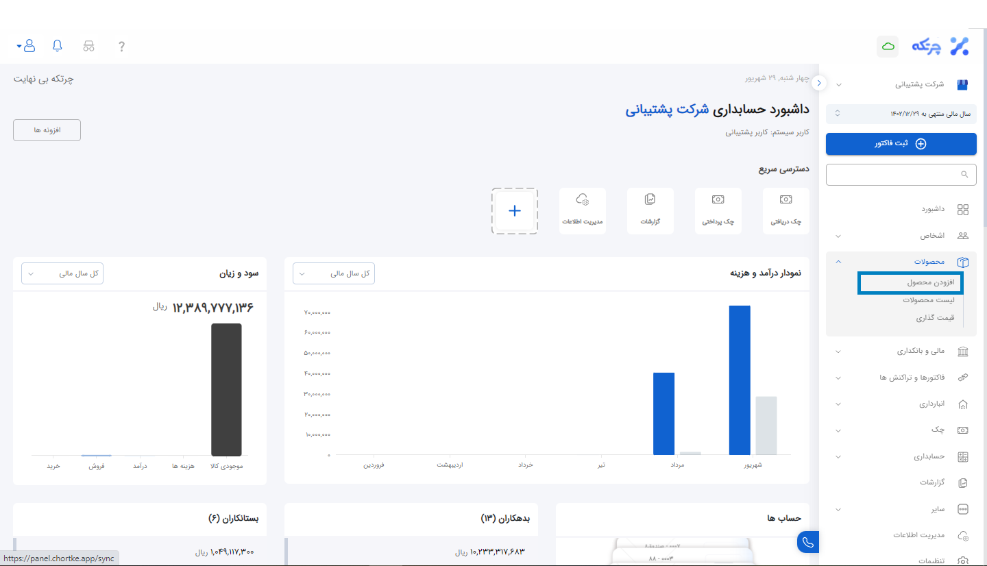The image size is (987, 566).
Task: Open the چک دریافتی quick access shortcut
Action: click(785, 211)
